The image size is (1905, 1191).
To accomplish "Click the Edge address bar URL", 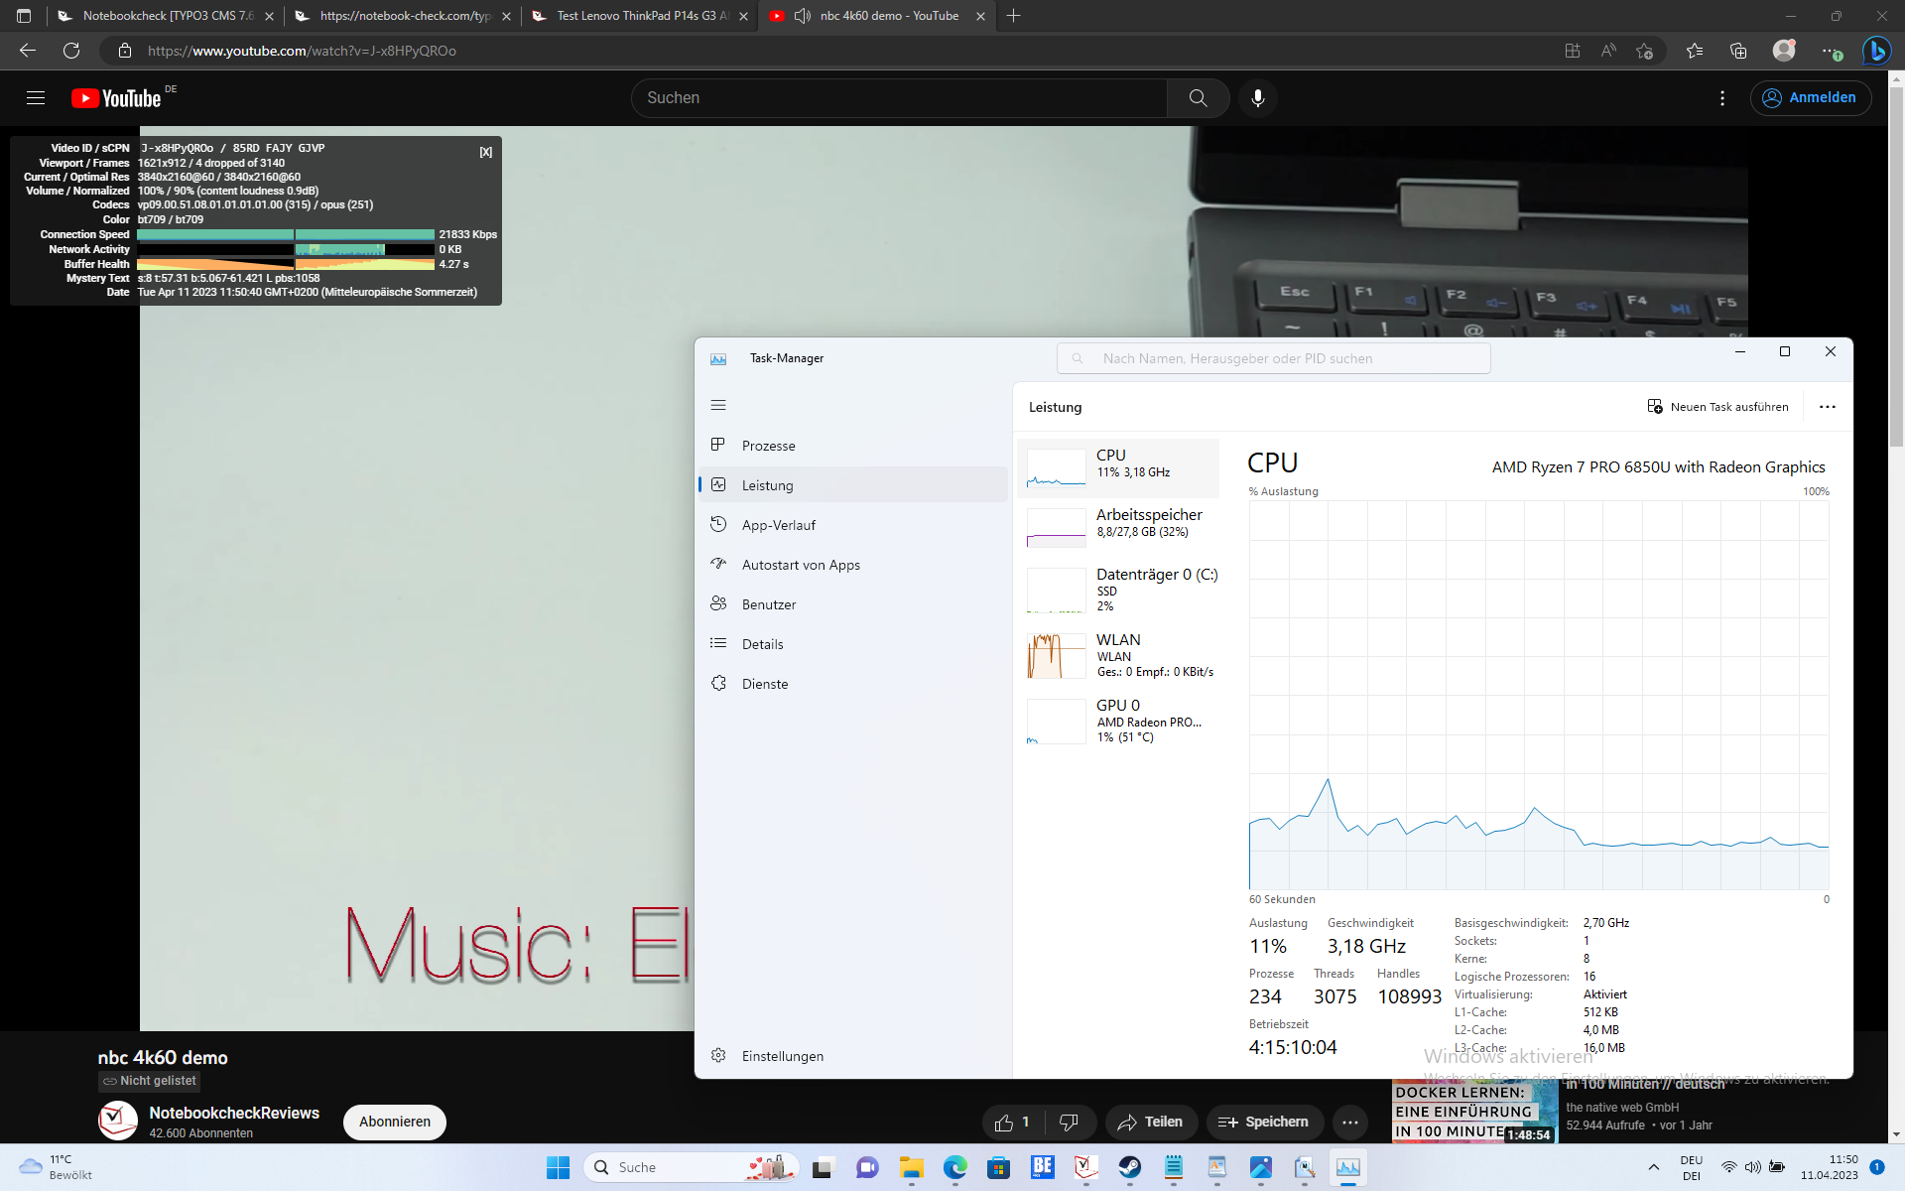I will coord(302,51).
